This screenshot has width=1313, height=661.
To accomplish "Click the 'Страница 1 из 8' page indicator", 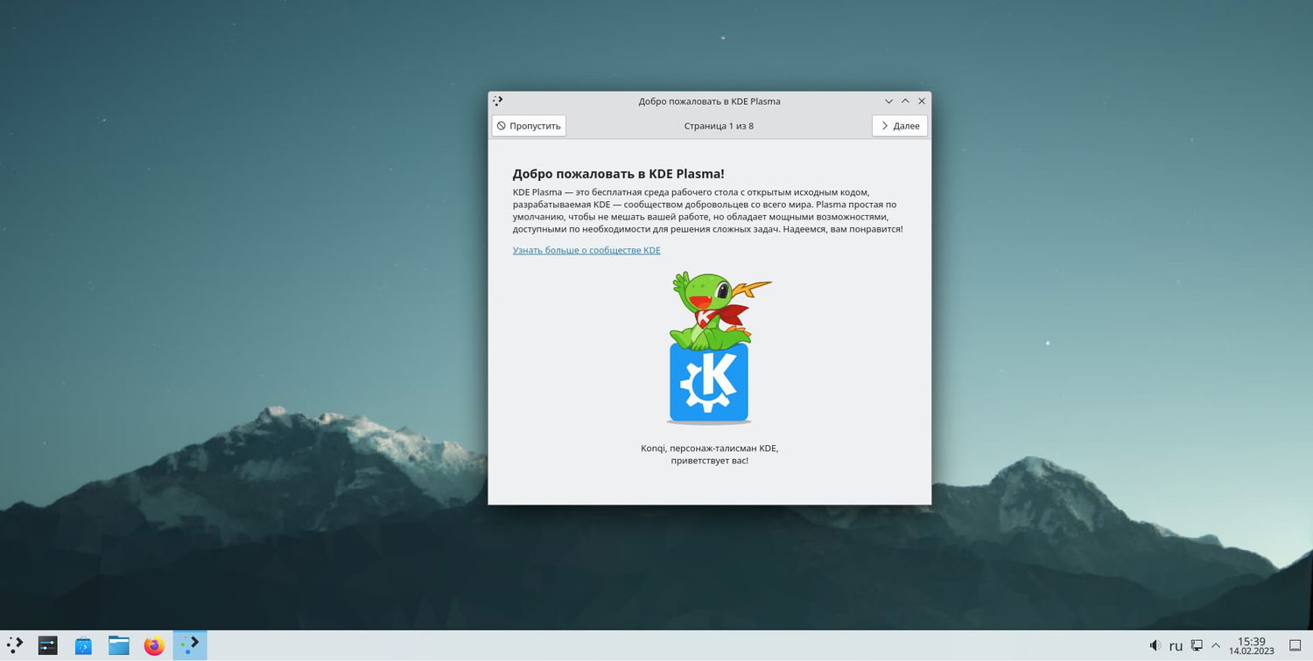I will [x=719, y=126].
